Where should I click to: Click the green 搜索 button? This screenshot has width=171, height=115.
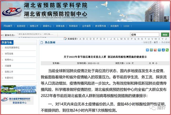[165, 35]
